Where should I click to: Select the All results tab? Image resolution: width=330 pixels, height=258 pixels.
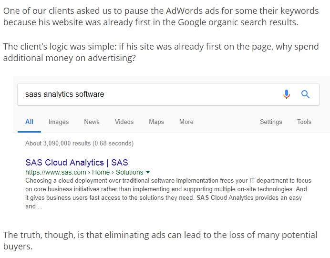coord(29,122)
